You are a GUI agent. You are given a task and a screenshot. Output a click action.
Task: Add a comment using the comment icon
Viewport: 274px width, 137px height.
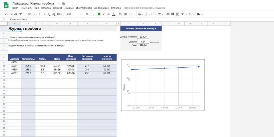coord(173,14)
